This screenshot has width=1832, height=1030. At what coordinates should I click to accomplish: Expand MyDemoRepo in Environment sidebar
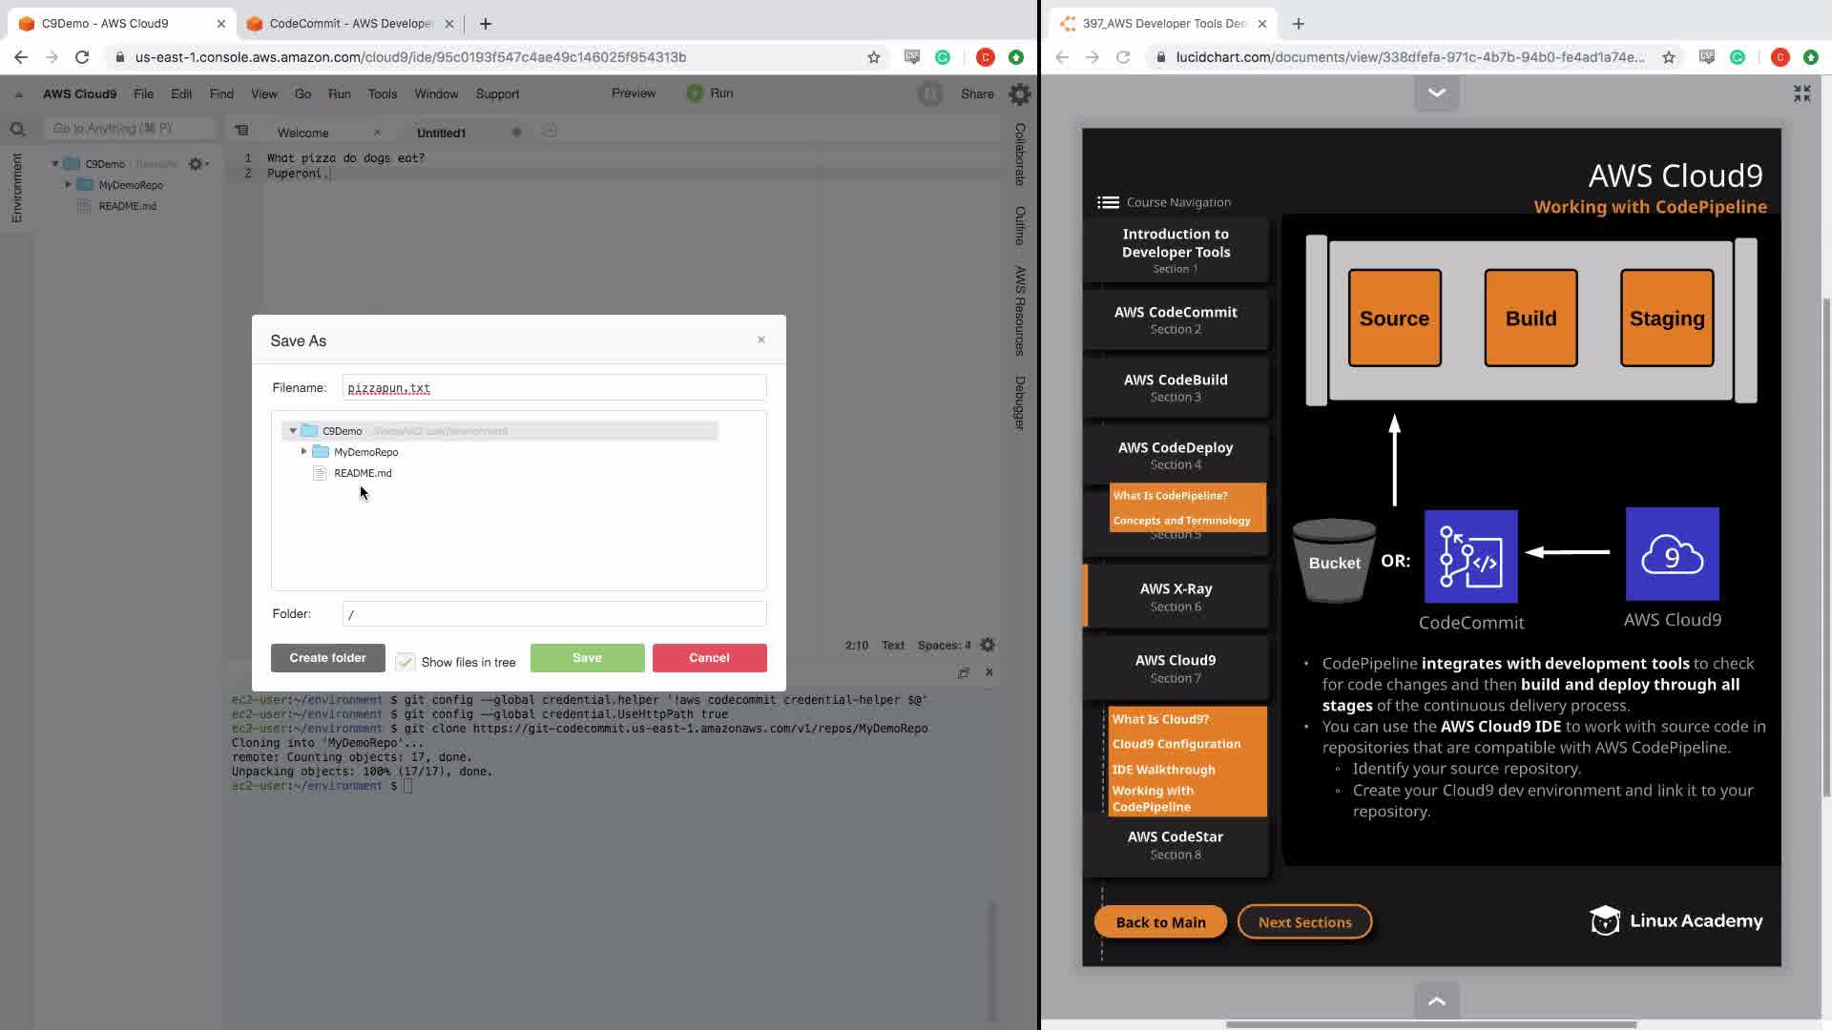tap(68, 185)
